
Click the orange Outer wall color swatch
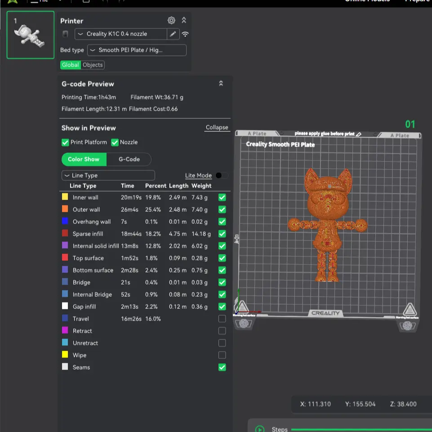pyautogui.click(x=65, y=209)
